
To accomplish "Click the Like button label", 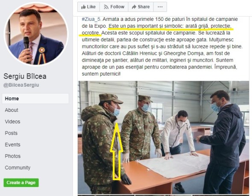I will (x=91, y=7).
